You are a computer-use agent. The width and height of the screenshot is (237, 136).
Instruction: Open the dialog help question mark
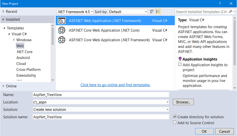[220, 4]
